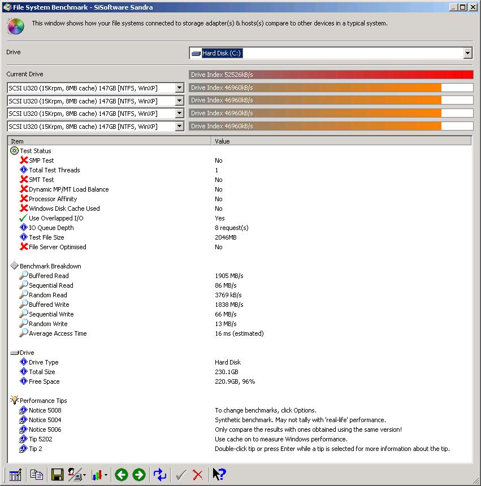Click the red X cancel toolbar icon

[198, 475]
